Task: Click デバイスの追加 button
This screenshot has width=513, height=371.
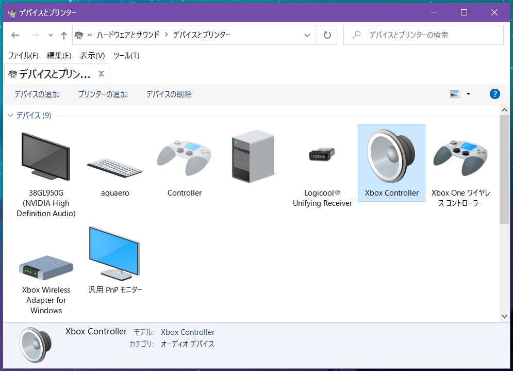Action: click(37, 94)
